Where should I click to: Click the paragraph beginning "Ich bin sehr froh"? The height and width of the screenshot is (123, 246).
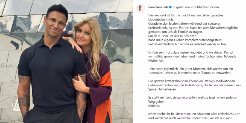(x=192, y=57)
